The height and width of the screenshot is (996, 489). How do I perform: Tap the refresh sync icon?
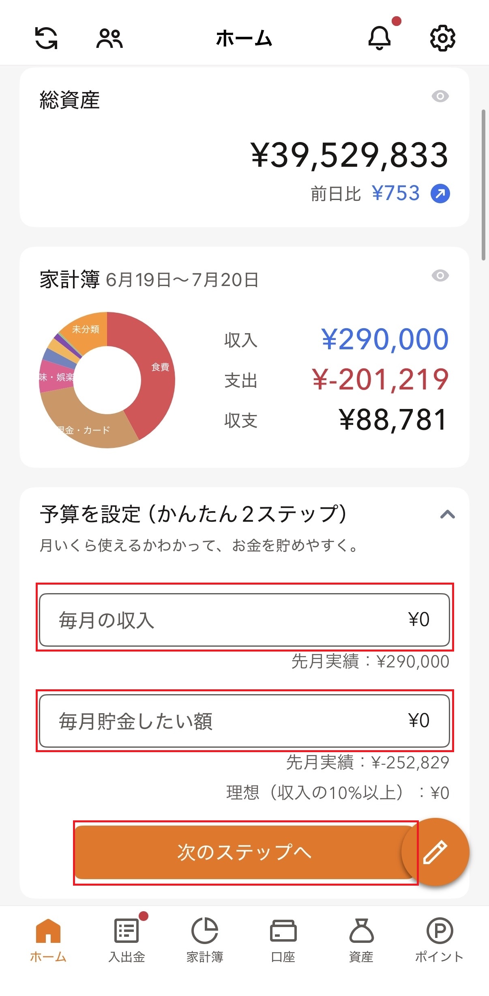[x=46, y=38]
